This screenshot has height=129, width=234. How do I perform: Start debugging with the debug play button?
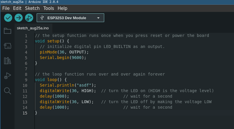pos(29,18)
